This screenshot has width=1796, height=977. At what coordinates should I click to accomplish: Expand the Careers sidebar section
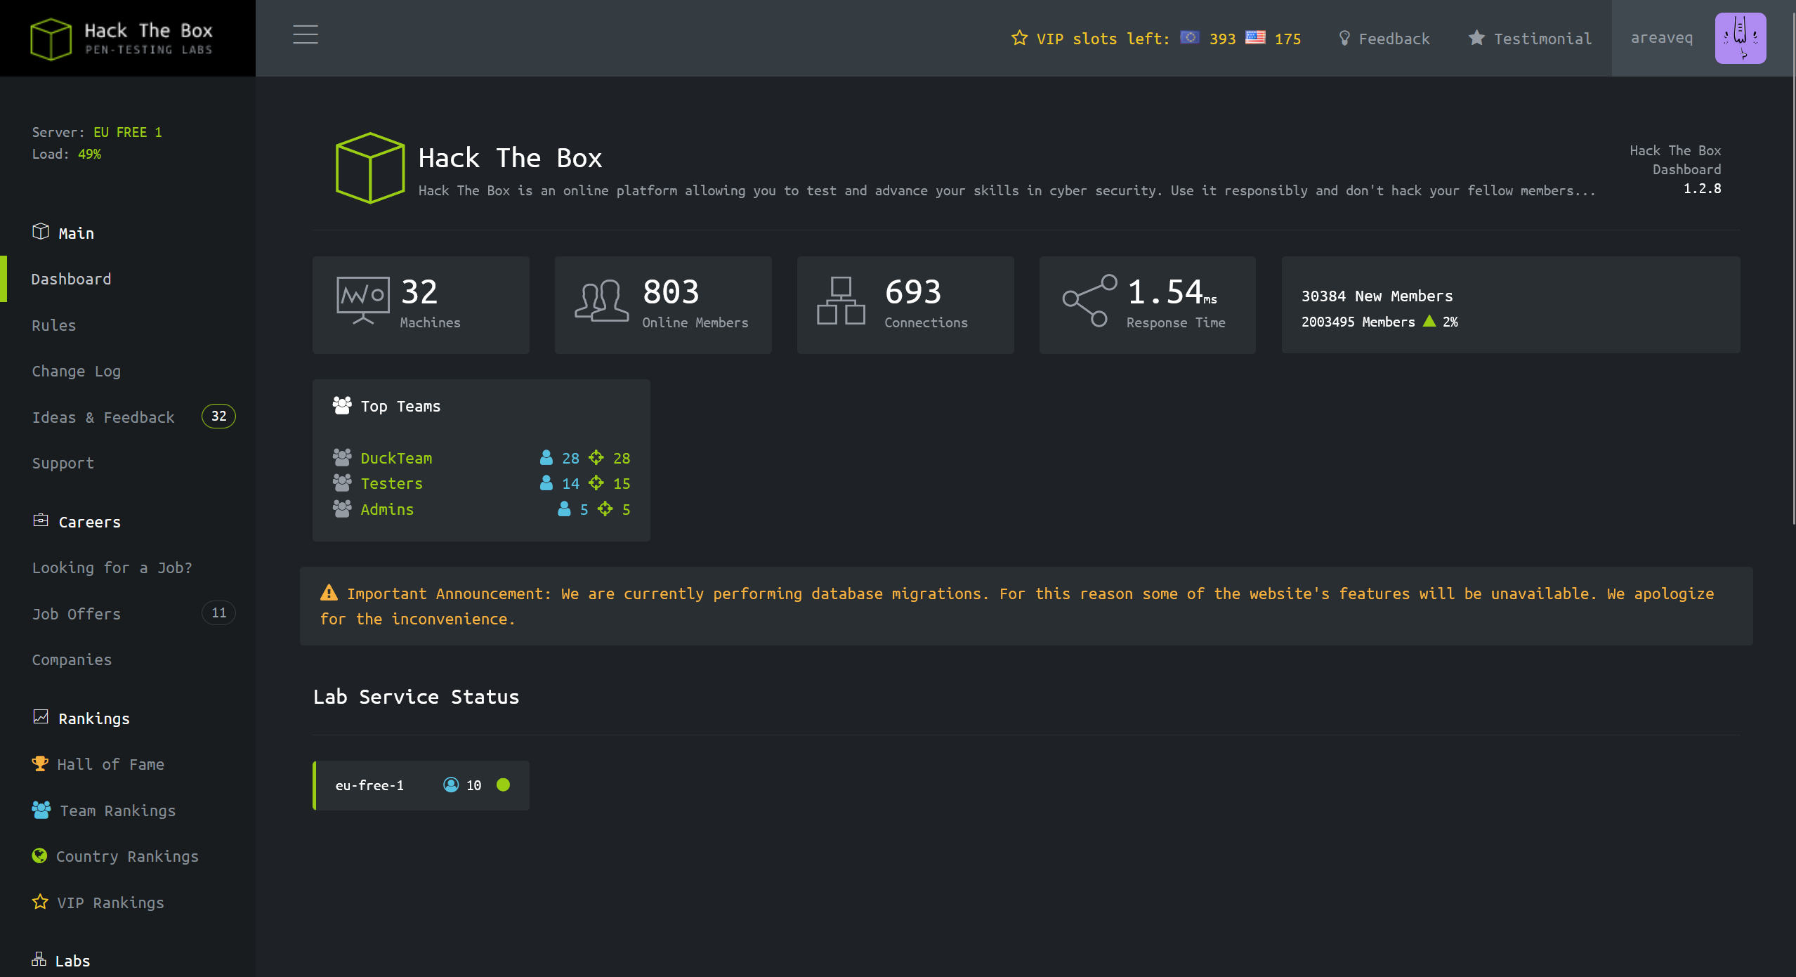89,521
